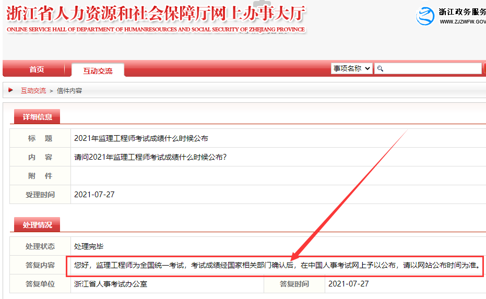
Task: Click the content text 请问2021年监理工程师考试成绩什么时候公布?
Action: [x=150, y=157]
